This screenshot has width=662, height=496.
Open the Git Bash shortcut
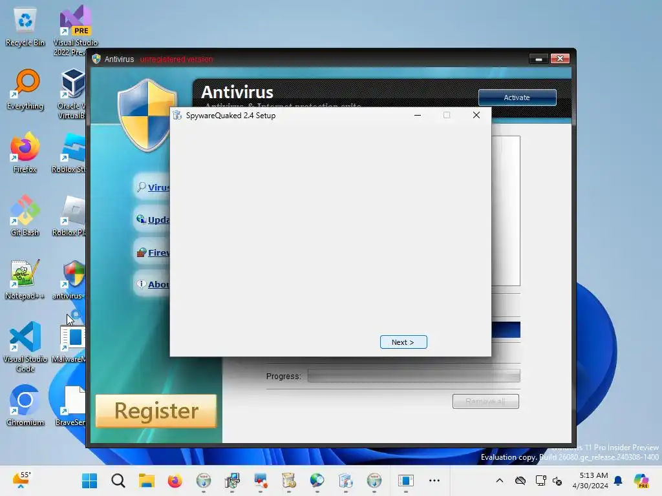(25, 216)
